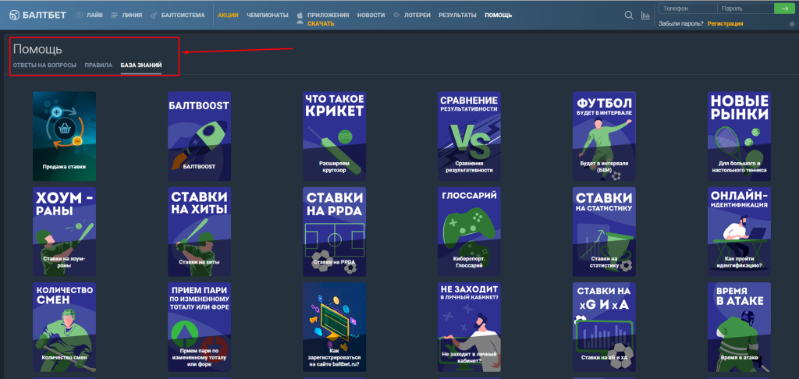Open the Количество смен hockey card
Image resolution: width=799 pixels, height=379 pixels.
(64, 327)
